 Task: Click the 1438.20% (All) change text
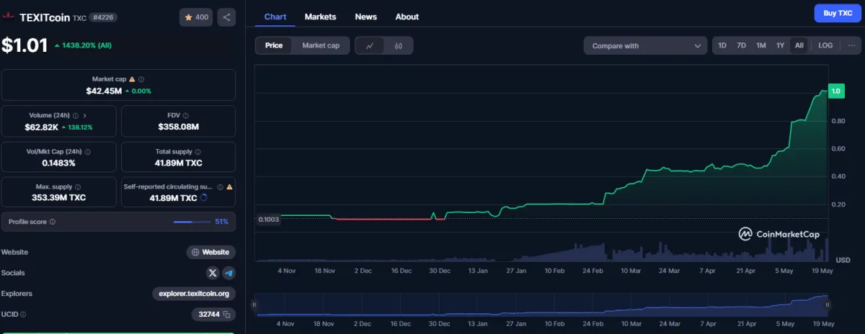(x=86, y=45)
